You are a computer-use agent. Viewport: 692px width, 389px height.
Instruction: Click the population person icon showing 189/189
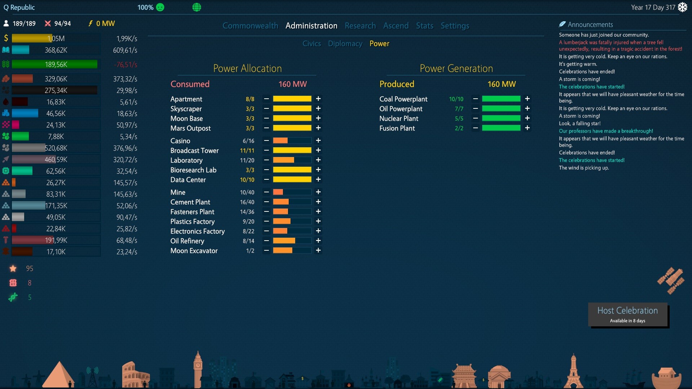6,23
